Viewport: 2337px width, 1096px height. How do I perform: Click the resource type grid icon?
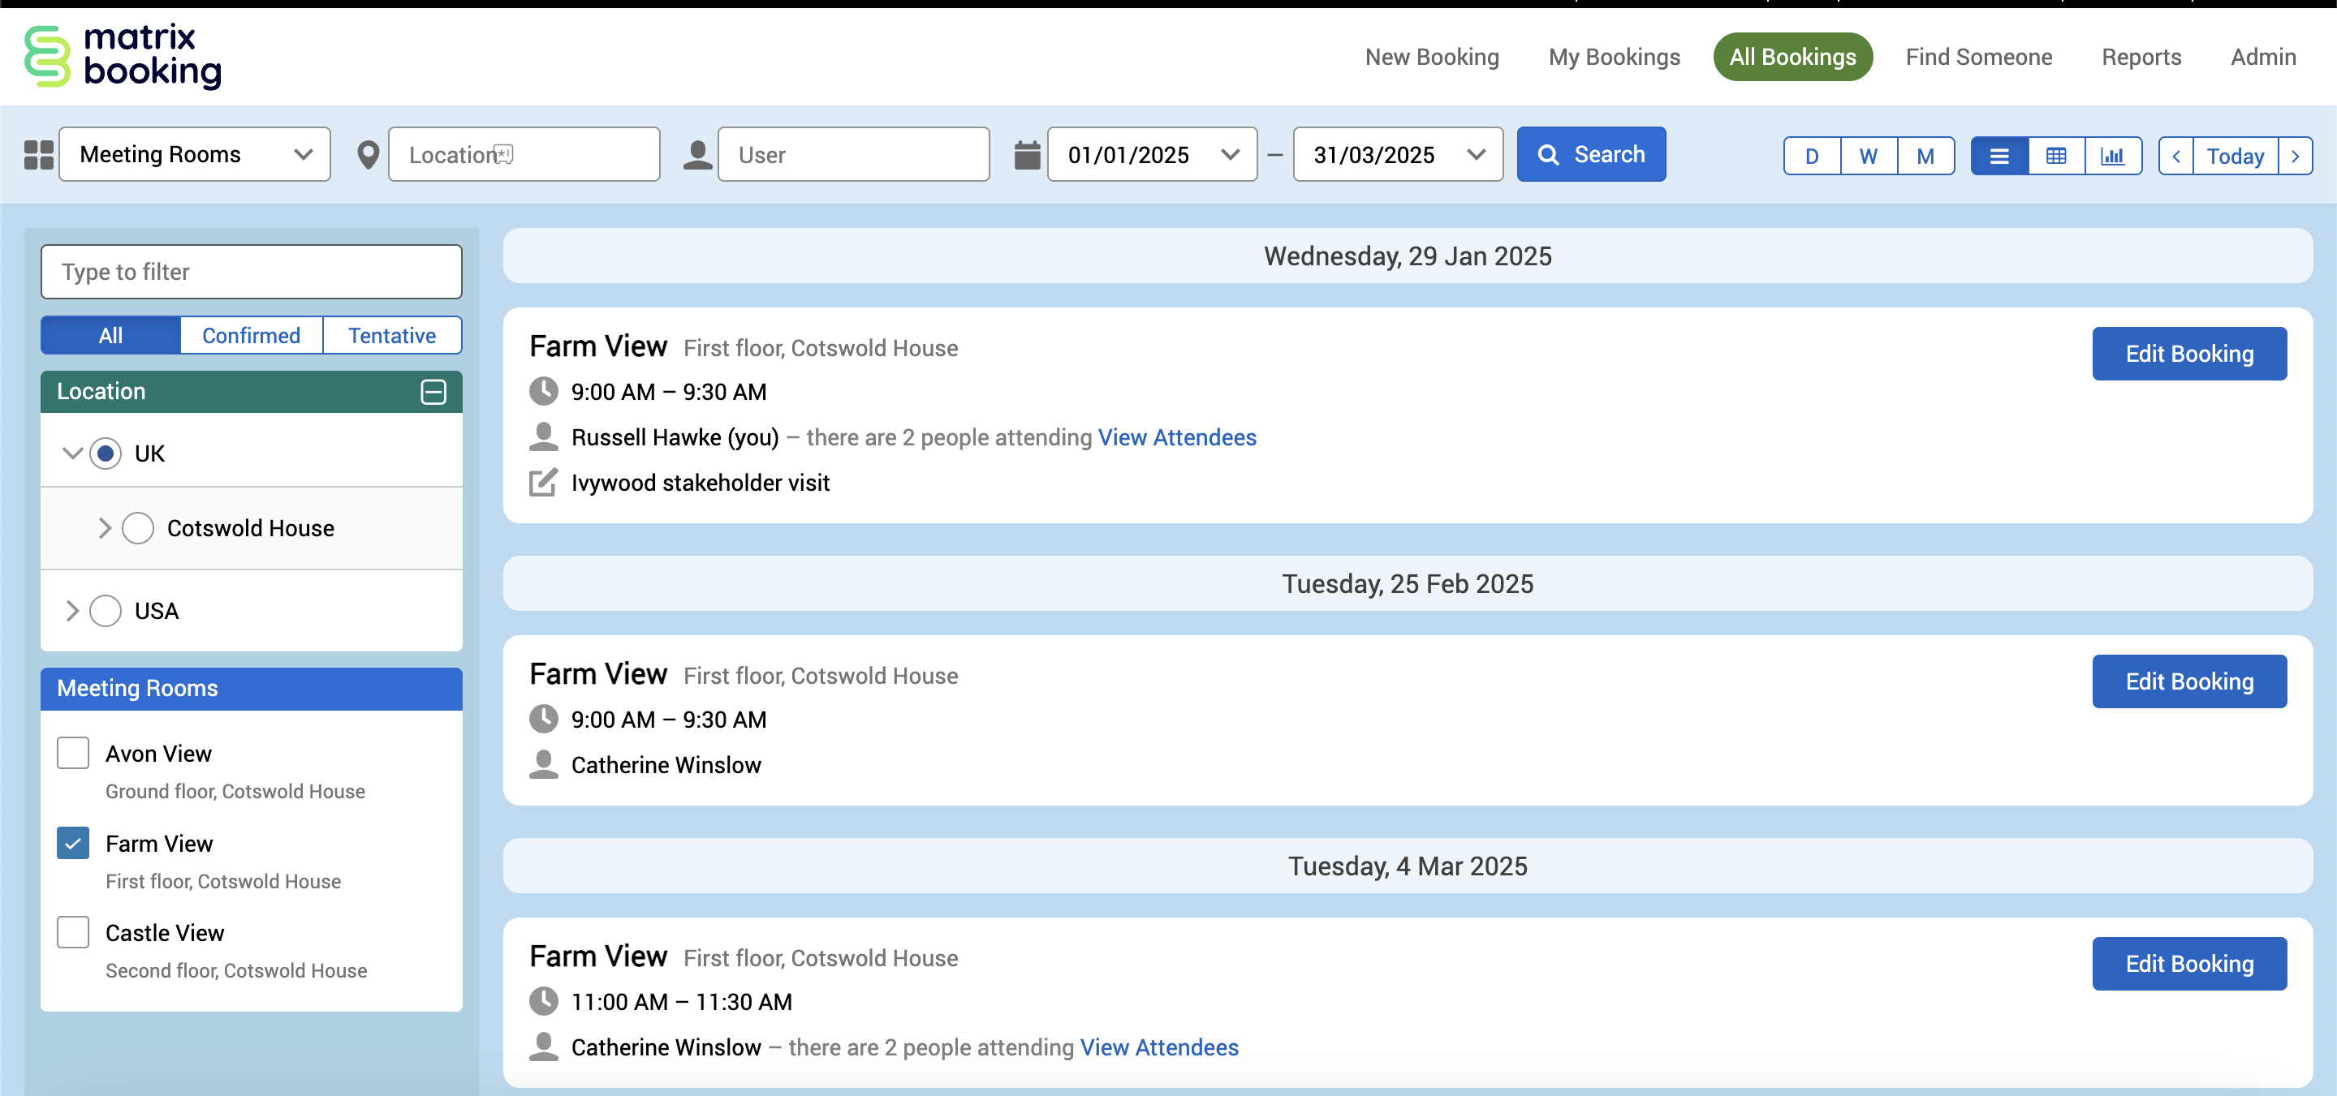click(38, 155)
